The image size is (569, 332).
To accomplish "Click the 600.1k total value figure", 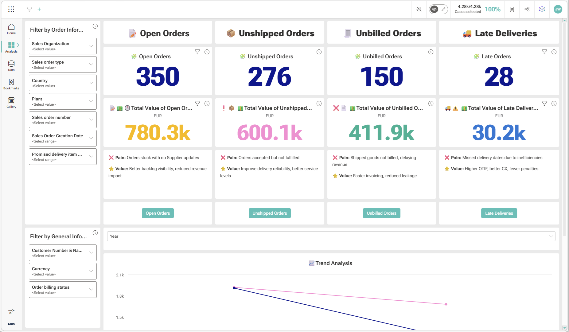I will pyautogui.click(x=270, y=133).
